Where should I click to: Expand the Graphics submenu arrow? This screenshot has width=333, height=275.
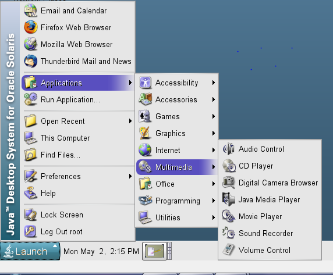pyautogui.click(x=214, y=133)
